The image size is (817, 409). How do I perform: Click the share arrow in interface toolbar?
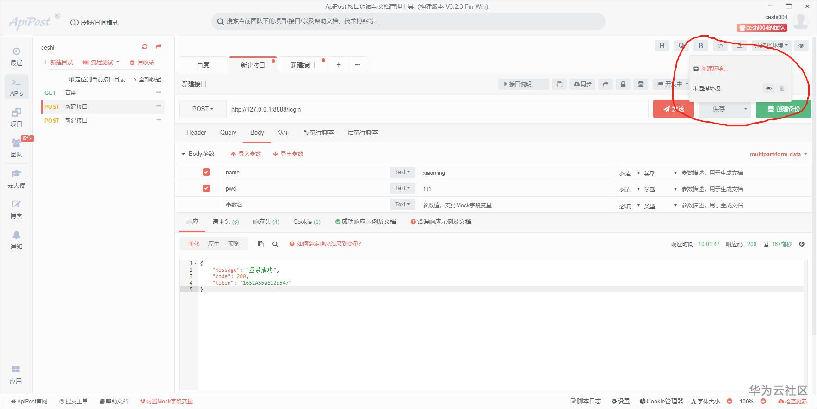[x=606, y=84]
